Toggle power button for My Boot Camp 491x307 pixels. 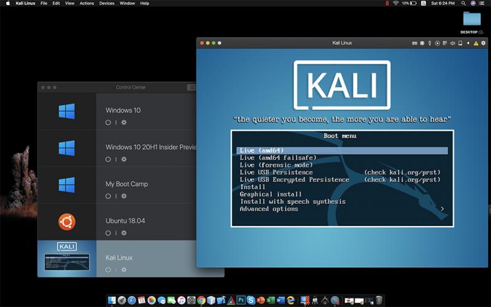(108, 196)
